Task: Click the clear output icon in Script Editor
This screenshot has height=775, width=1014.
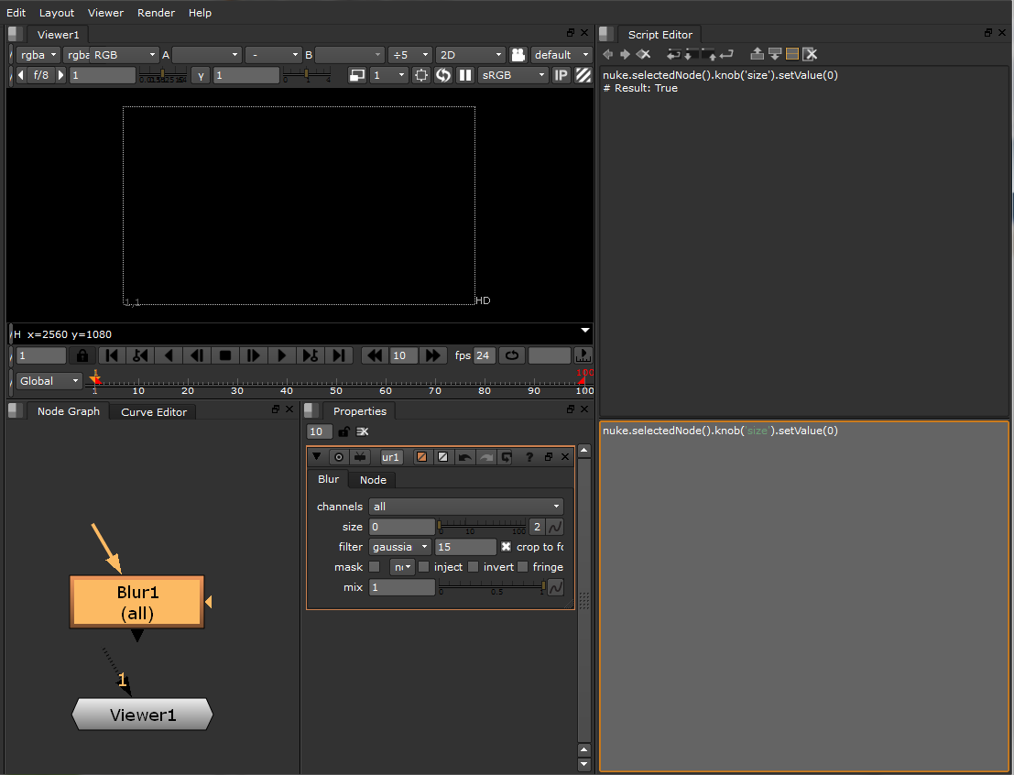Action: click(810, 54)
